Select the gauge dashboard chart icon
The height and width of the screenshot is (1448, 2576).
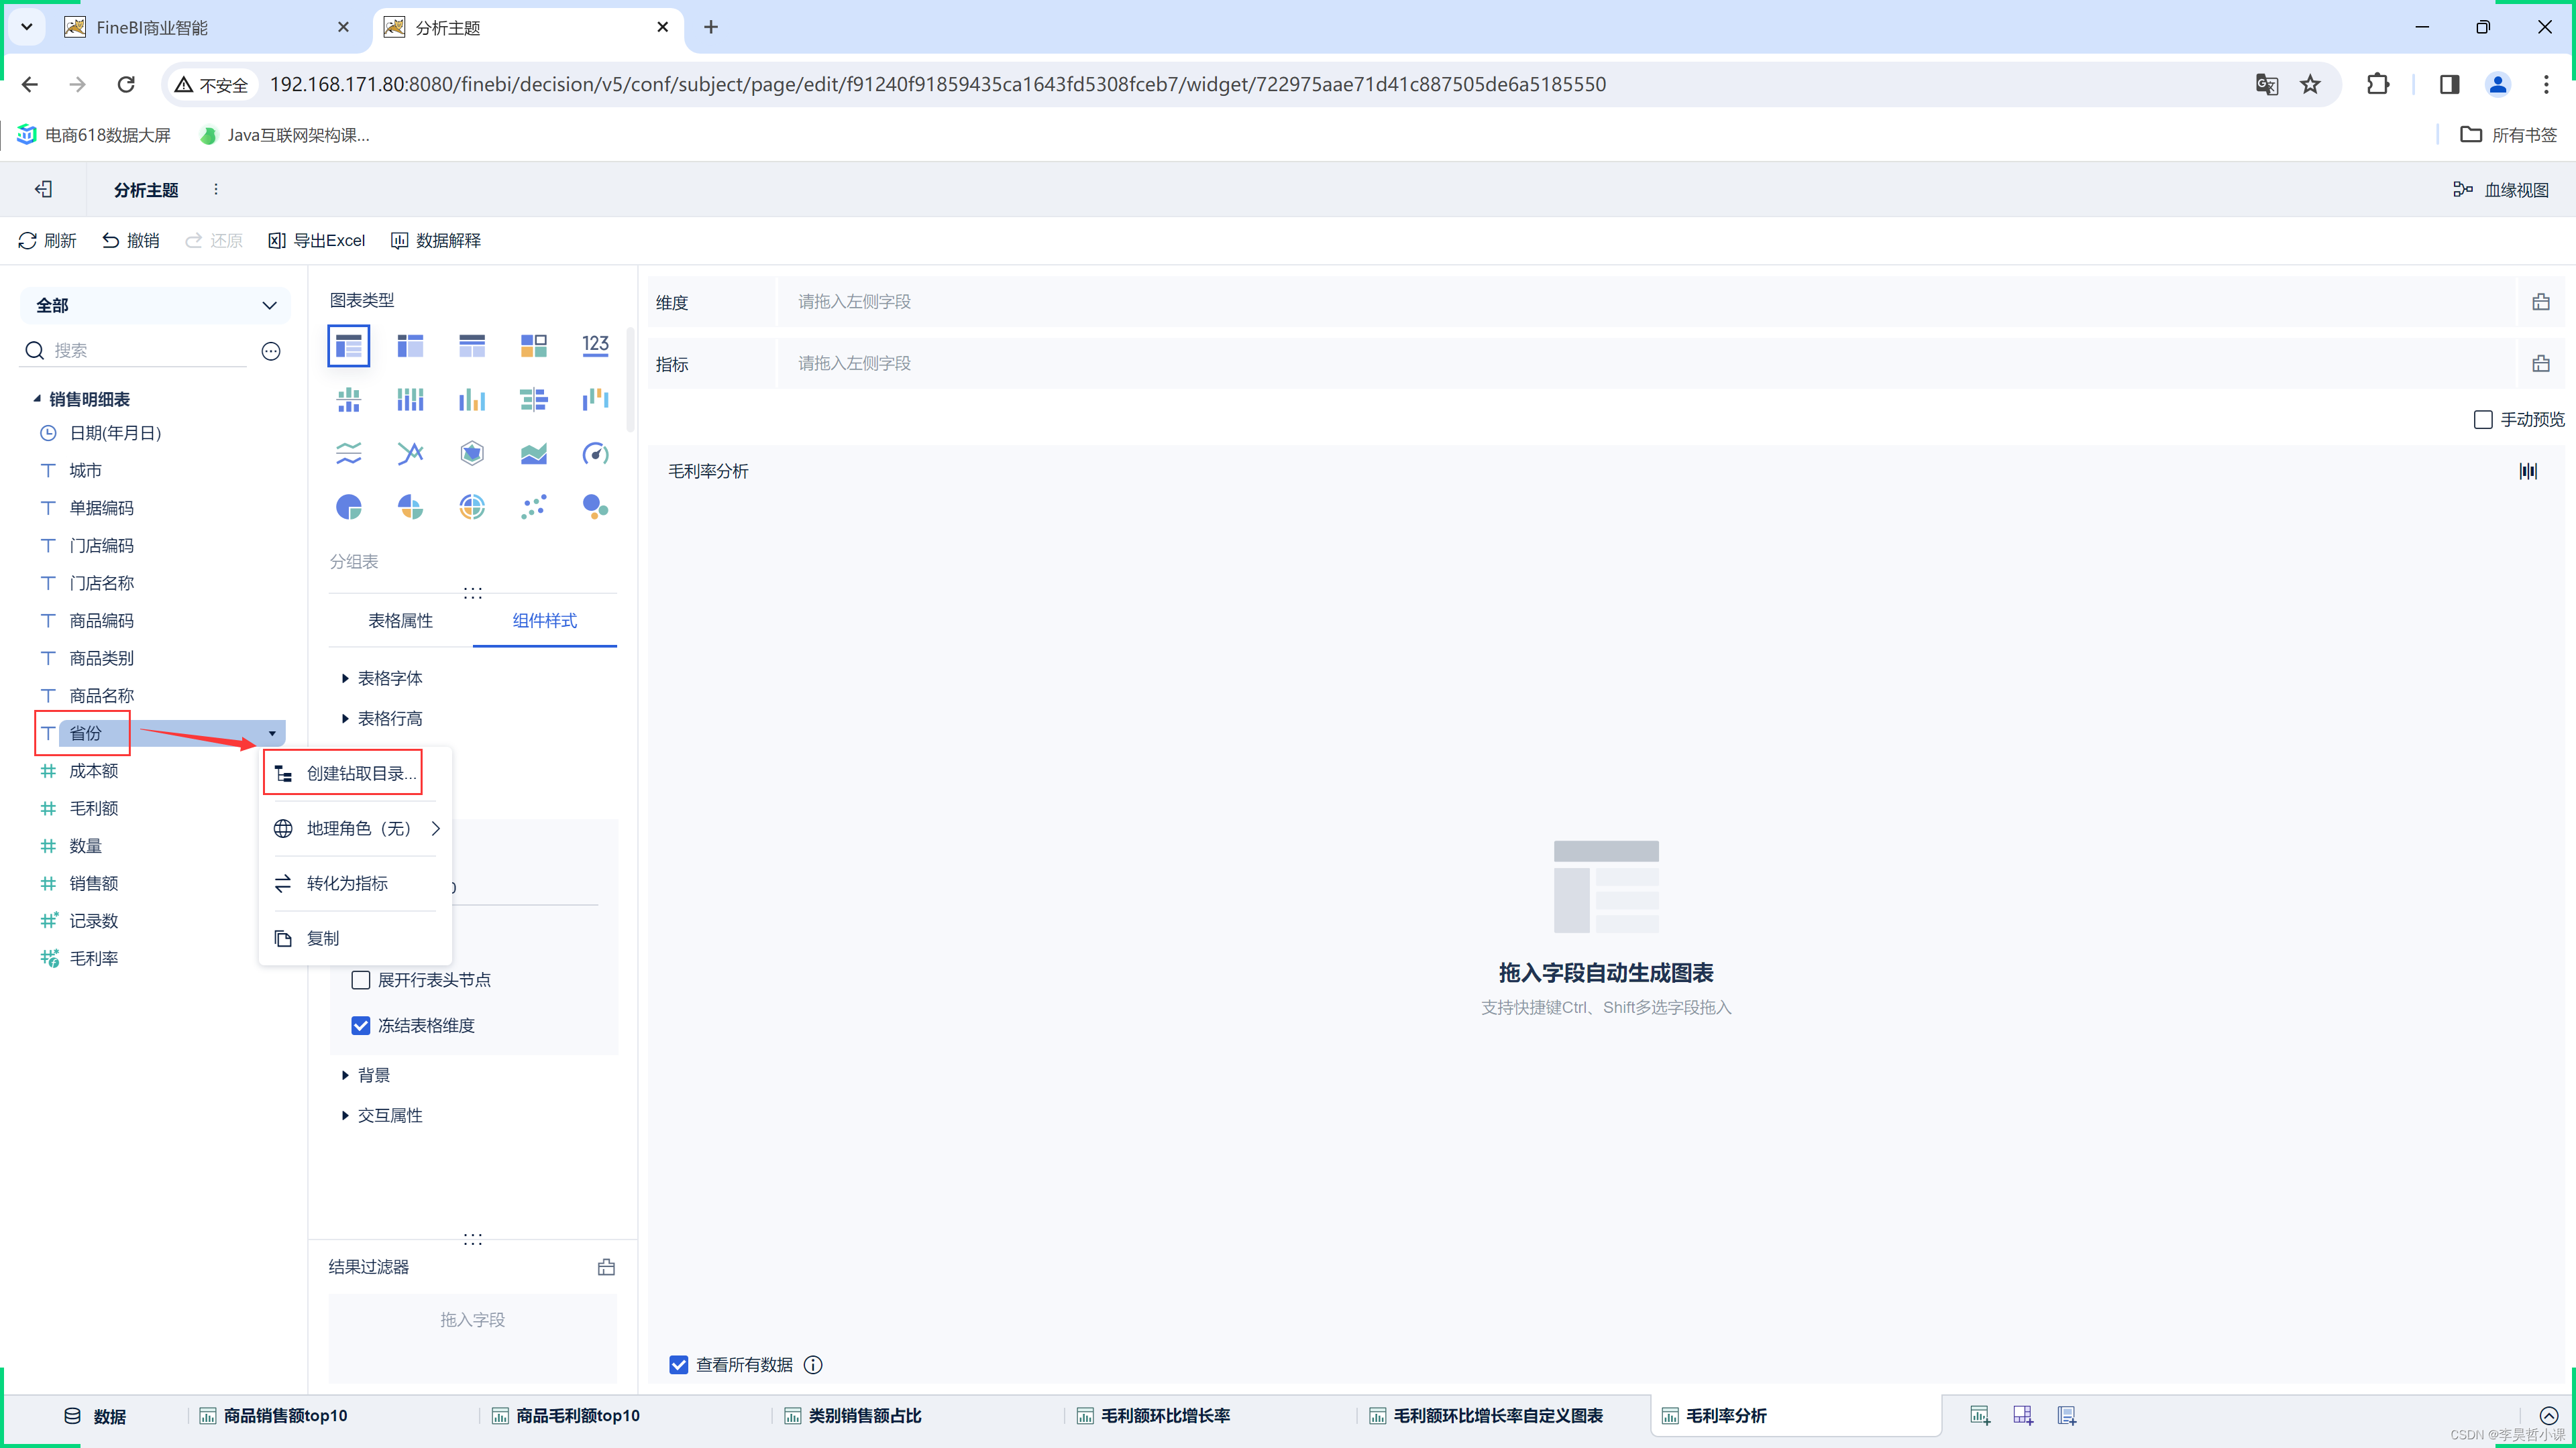[x=596, y=454]
